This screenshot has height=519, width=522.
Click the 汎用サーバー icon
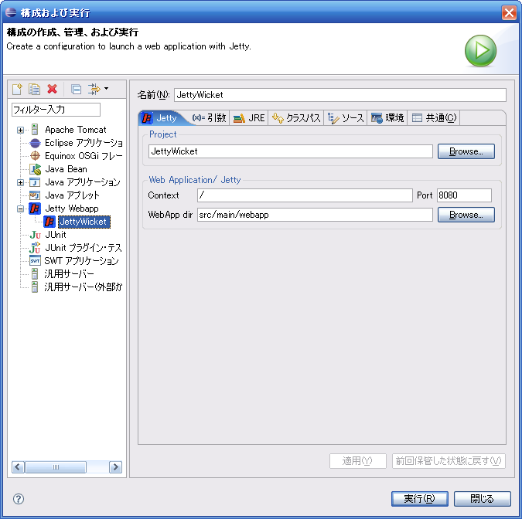pyautogui.click(x=34, y=273)
